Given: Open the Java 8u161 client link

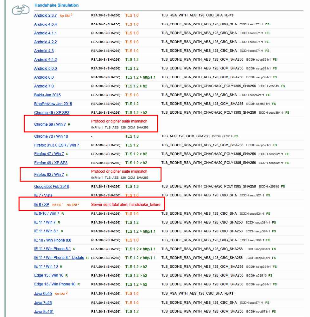Looking at the screenshot, I should click(x=44, y=312).
